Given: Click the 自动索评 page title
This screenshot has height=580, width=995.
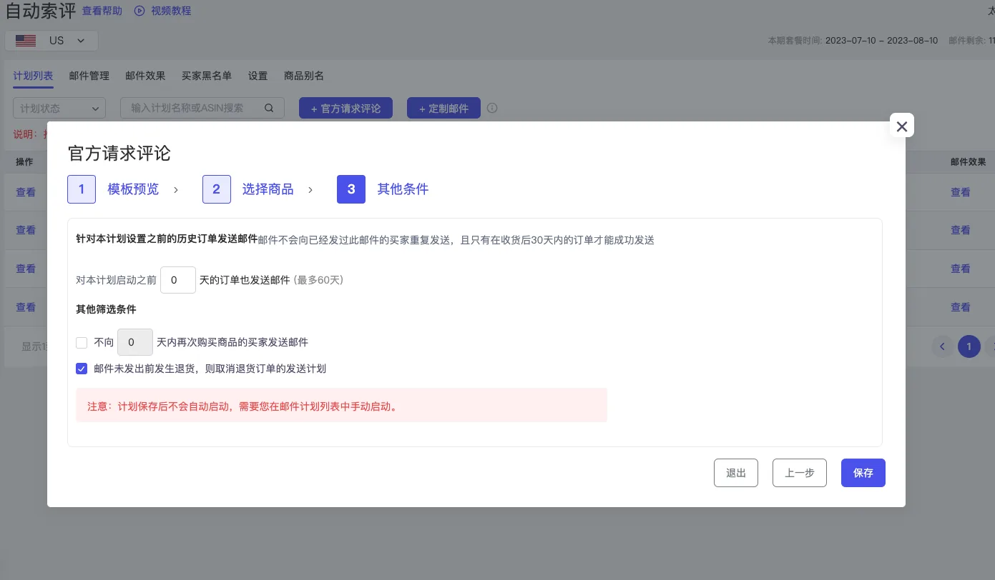Looking at the screenshot, I should [x=40, y=11].
